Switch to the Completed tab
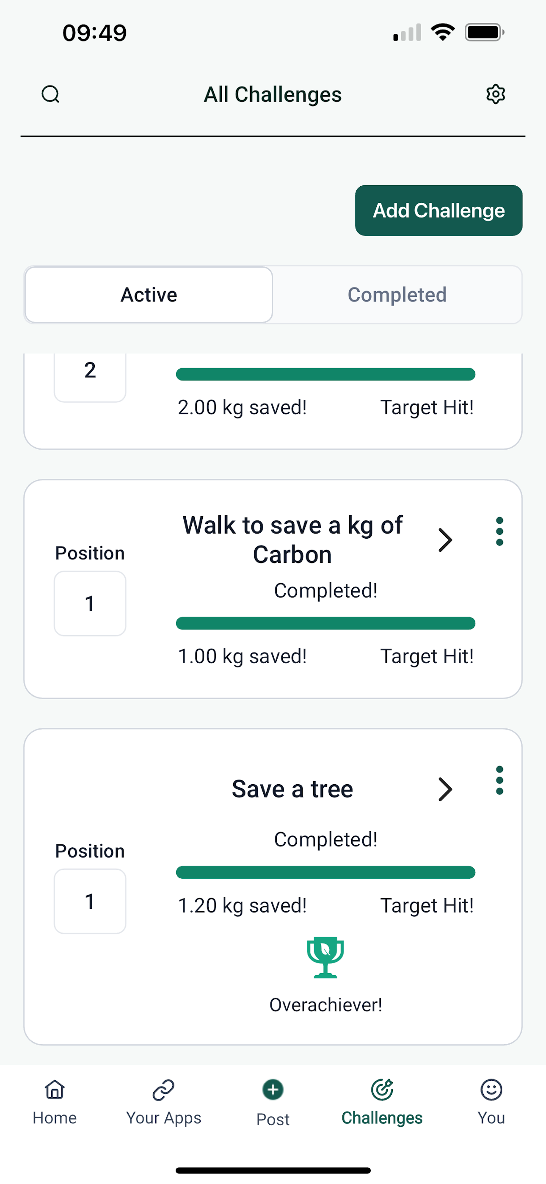546x1184 pixels. 397,295
